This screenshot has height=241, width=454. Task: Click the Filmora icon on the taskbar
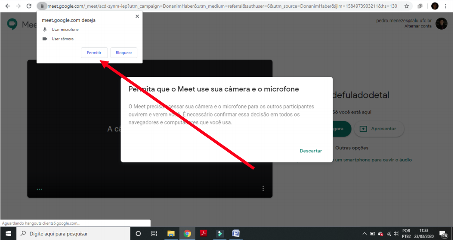tap(220, 234)
